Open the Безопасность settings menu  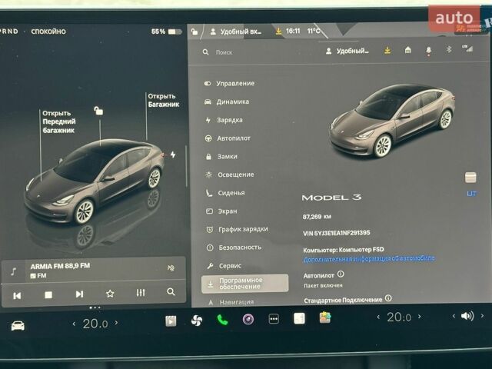tap(234, 248)
